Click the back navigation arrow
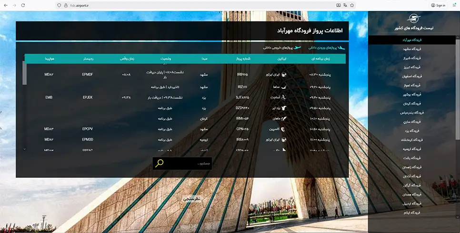Screen dimensions: 460x233 (6, 5)
